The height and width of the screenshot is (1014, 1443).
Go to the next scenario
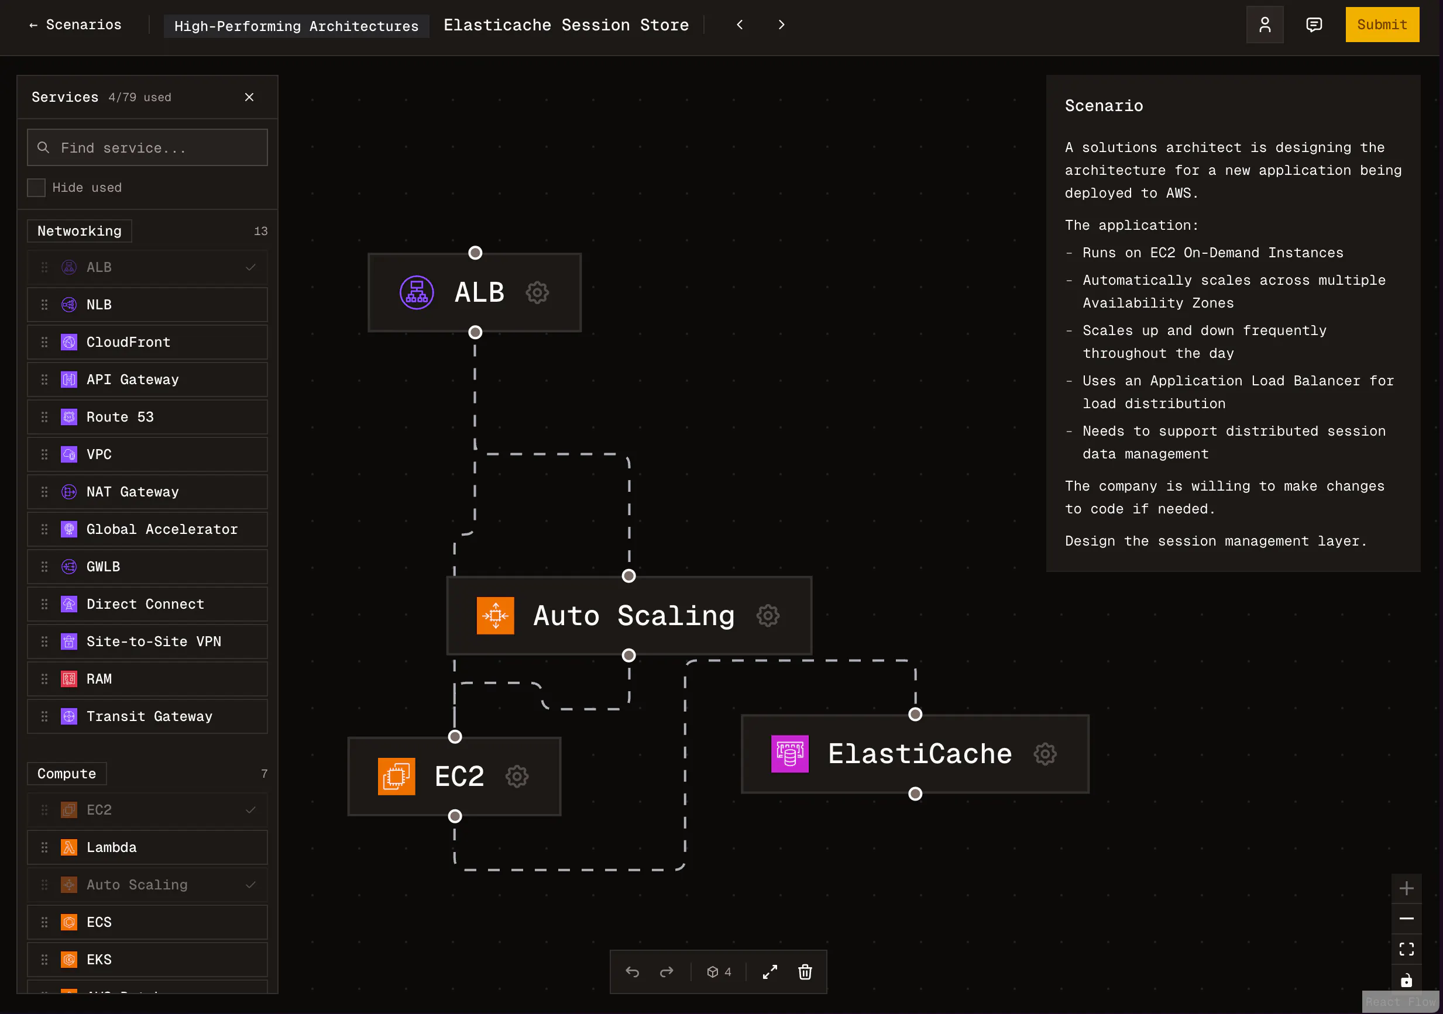click(781, 25)
